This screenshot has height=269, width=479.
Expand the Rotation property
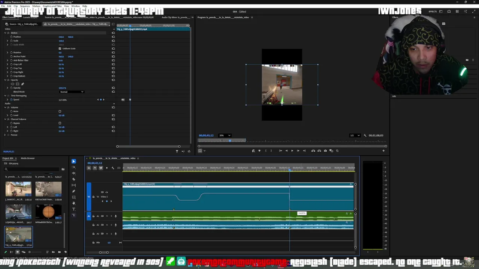(x=7, y=52)
